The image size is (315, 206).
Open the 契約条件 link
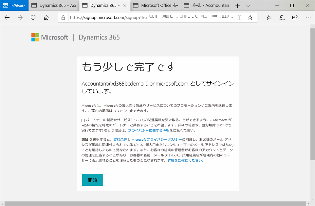click(120, 139)
